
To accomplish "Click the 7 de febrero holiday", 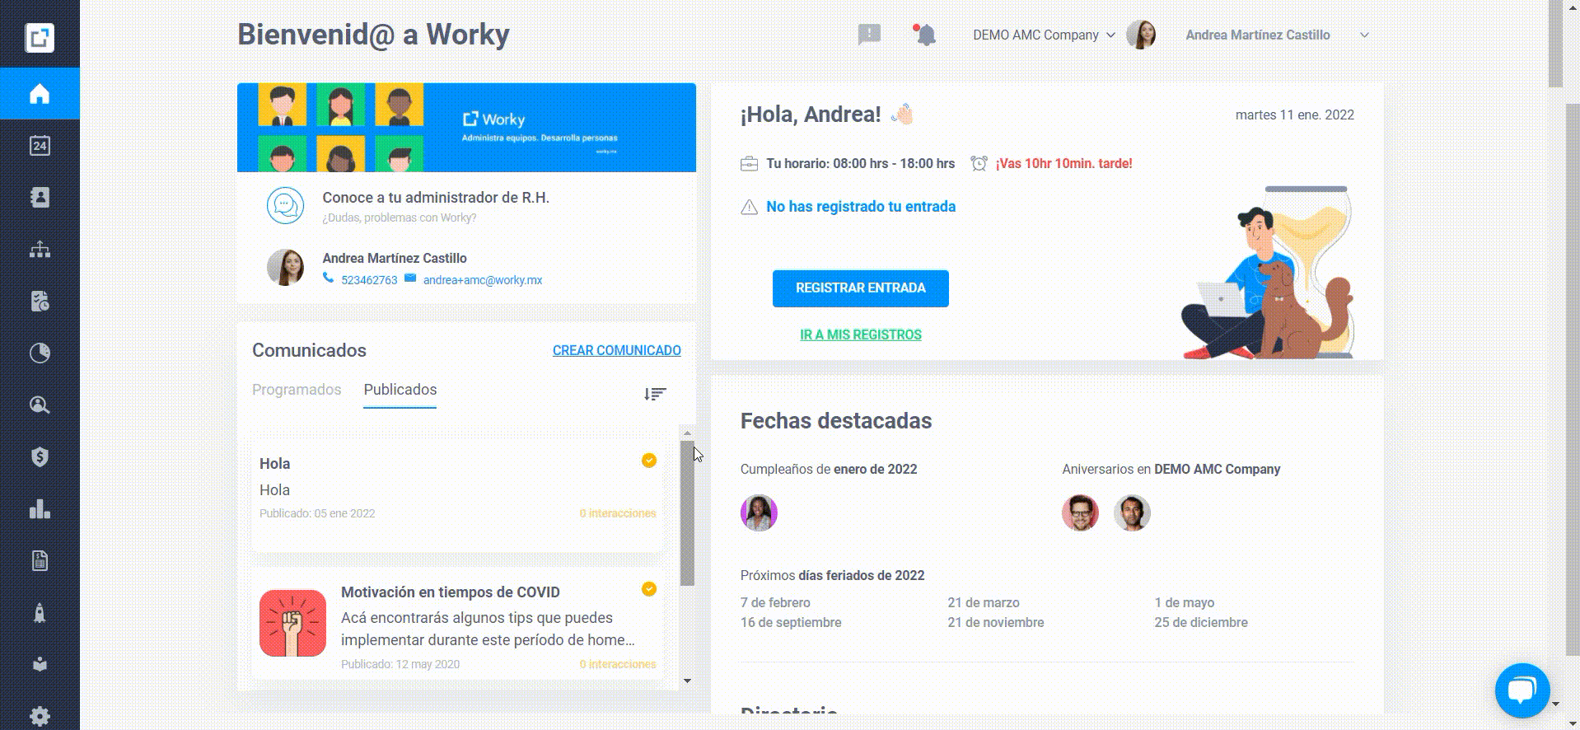I will pyautogui.click(x=775, y=603).
